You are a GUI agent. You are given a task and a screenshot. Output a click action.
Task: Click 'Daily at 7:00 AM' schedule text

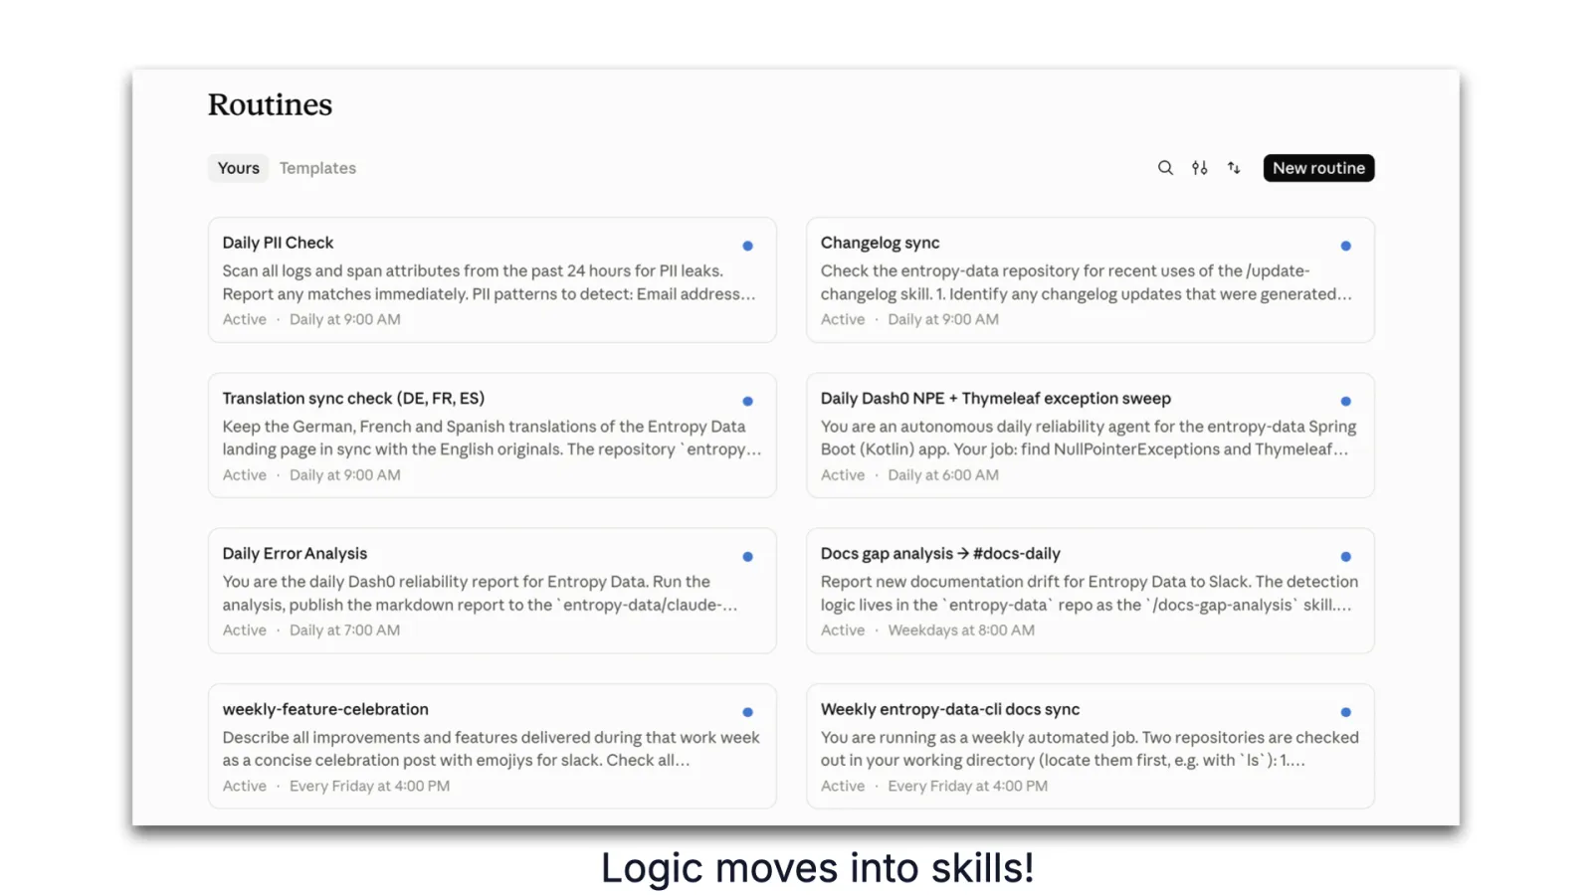(344, 630)
